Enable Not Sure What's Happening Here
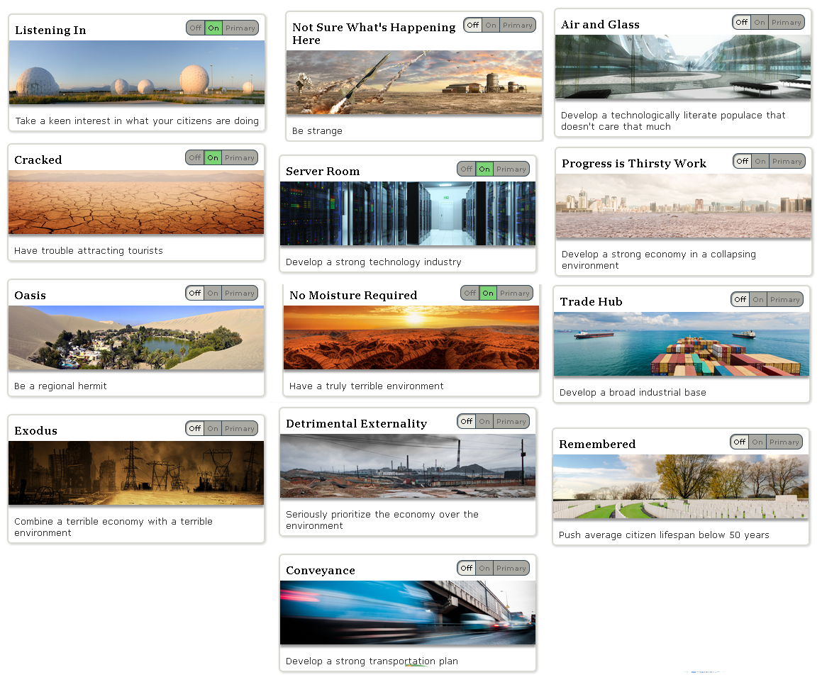This screenshot has width=822, height=682. coord(491,25)
